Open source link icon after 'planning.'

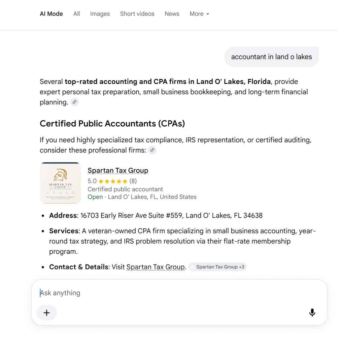pyautogui.click(x=74, y=102)
